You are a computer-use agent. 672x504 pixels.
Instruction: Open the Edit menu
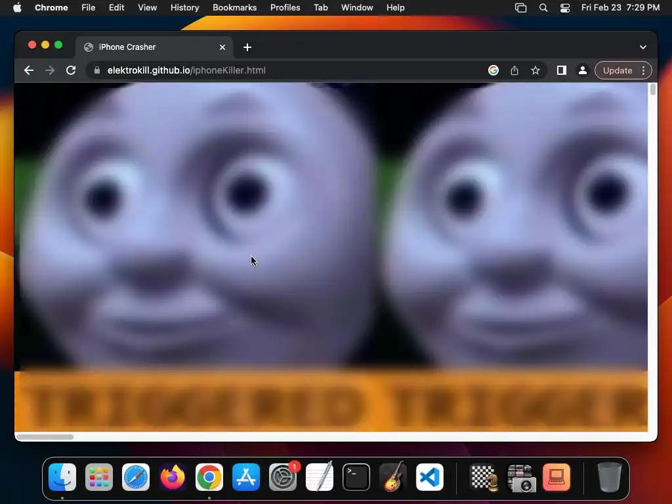[x=116, y=8]
